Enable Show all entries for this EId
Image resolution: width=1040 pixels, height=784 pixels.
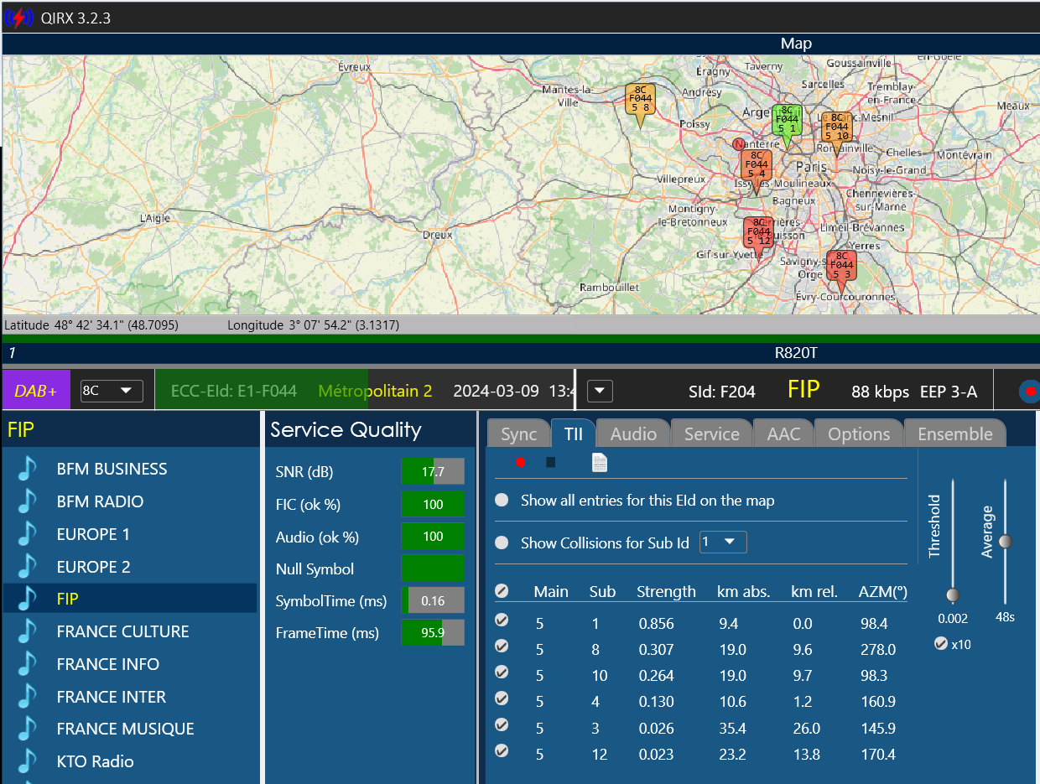(x=502, y=501)
